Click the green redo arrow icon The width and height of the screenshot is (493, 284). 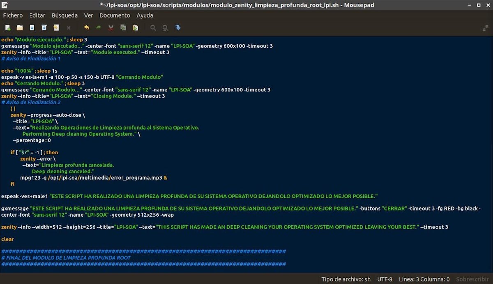(x=99, y=27)
